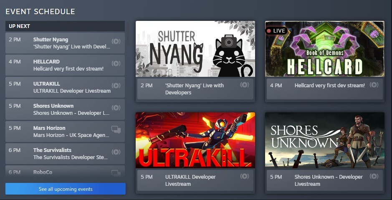
Task: Click broadcast icon under Hellcard card
Action: pos(374,85)
